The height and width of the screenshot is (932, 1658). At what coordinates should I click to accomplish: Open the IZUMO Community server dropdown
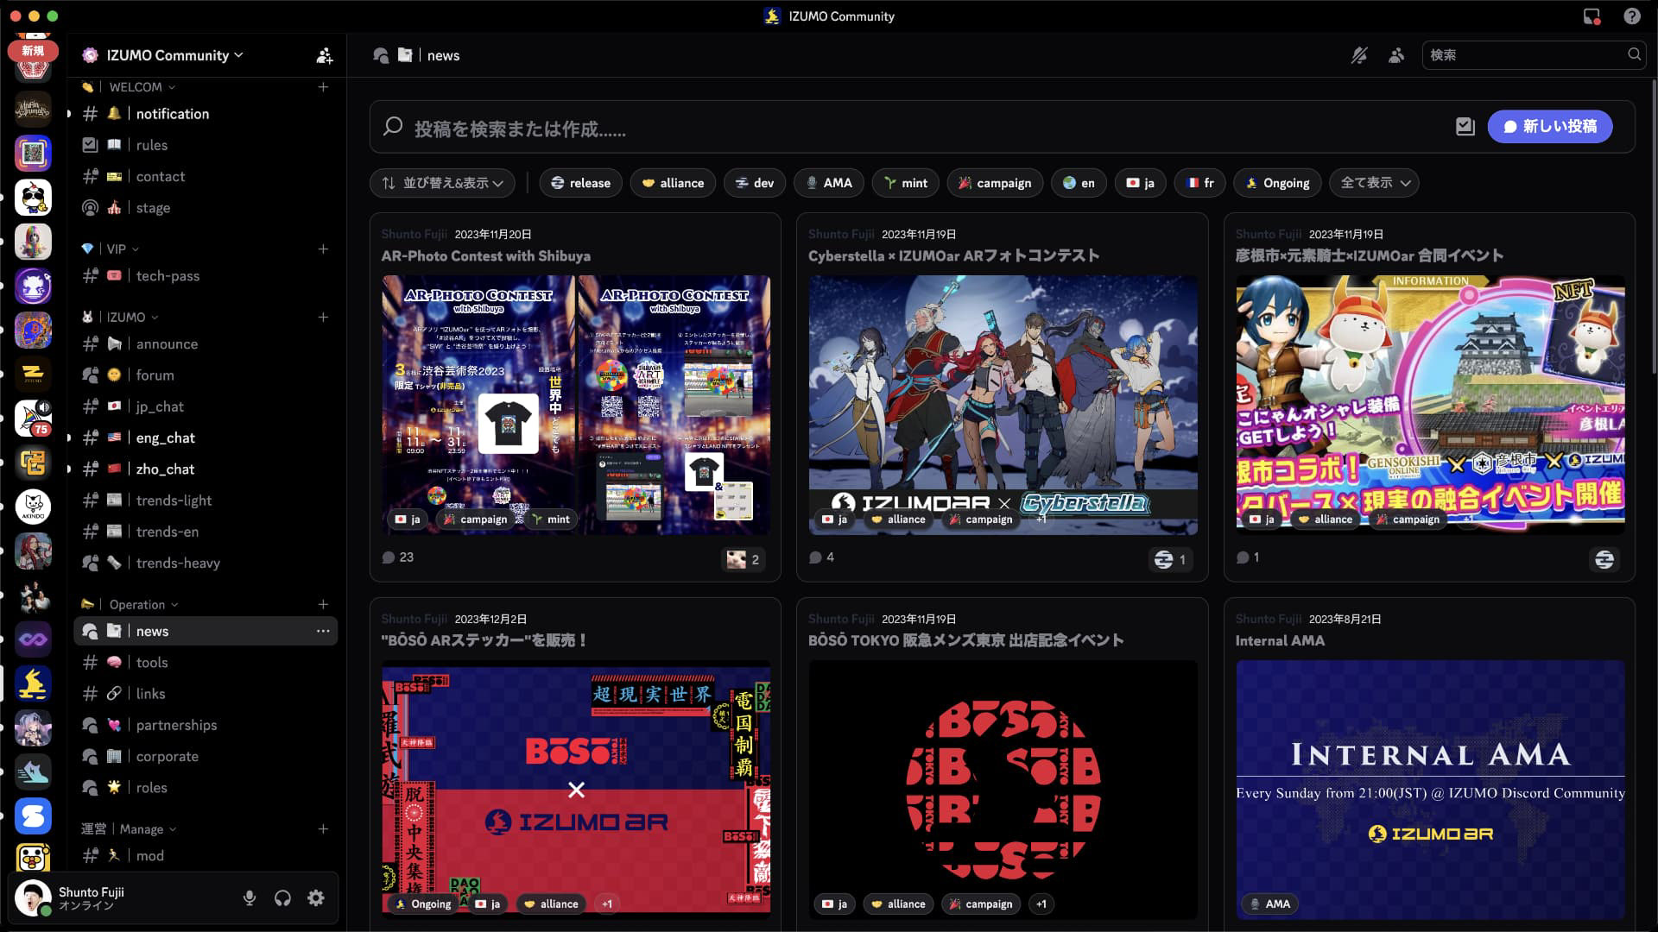(x=174, y=55)
